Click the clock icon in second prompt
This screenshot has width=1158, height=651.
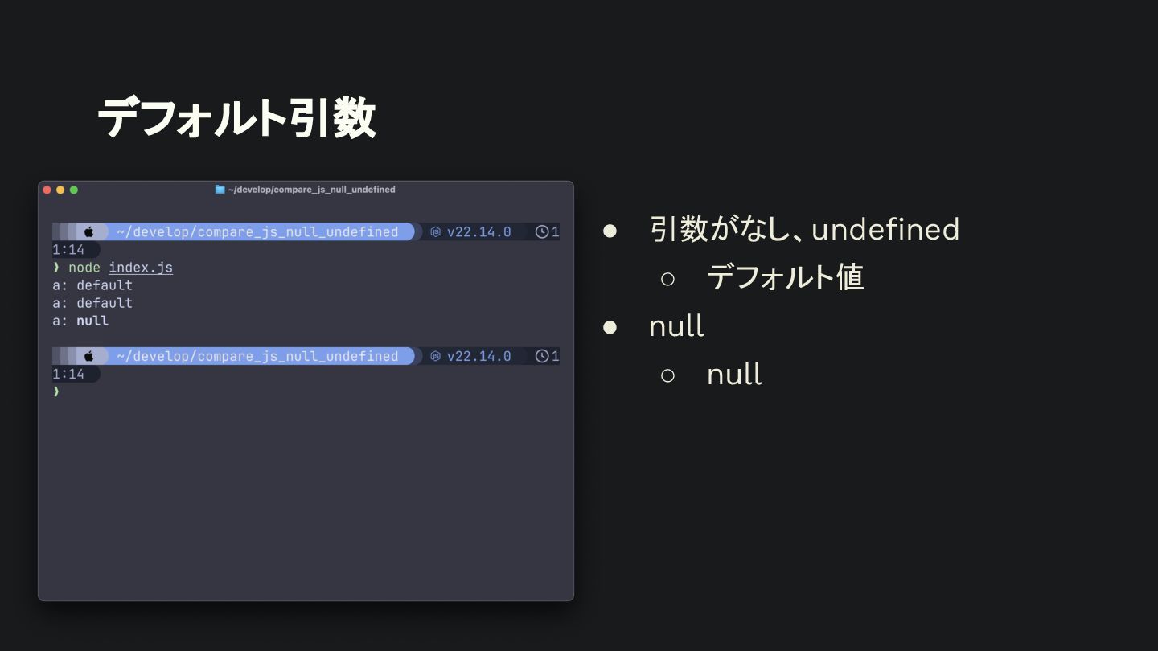(x=542, y=356)
